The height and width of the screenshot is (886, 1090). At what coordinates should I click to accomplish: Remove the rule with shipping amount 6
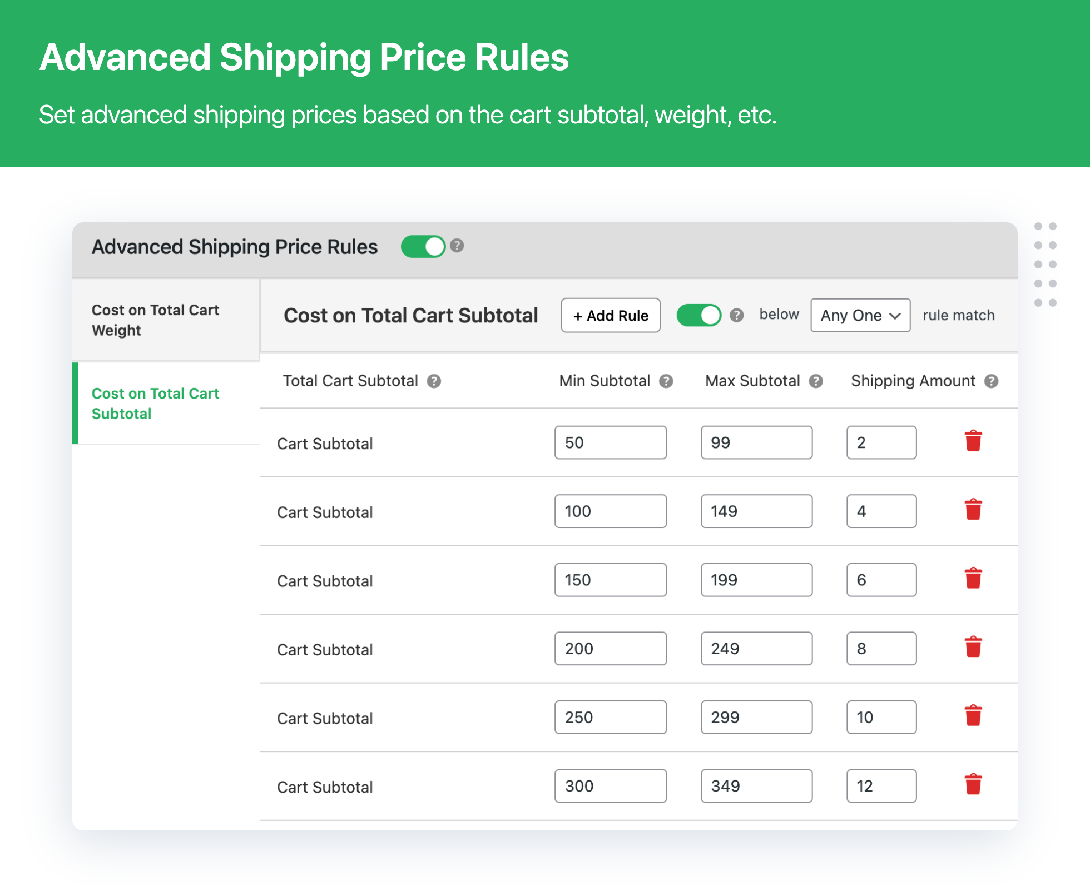tap(973, 579)
